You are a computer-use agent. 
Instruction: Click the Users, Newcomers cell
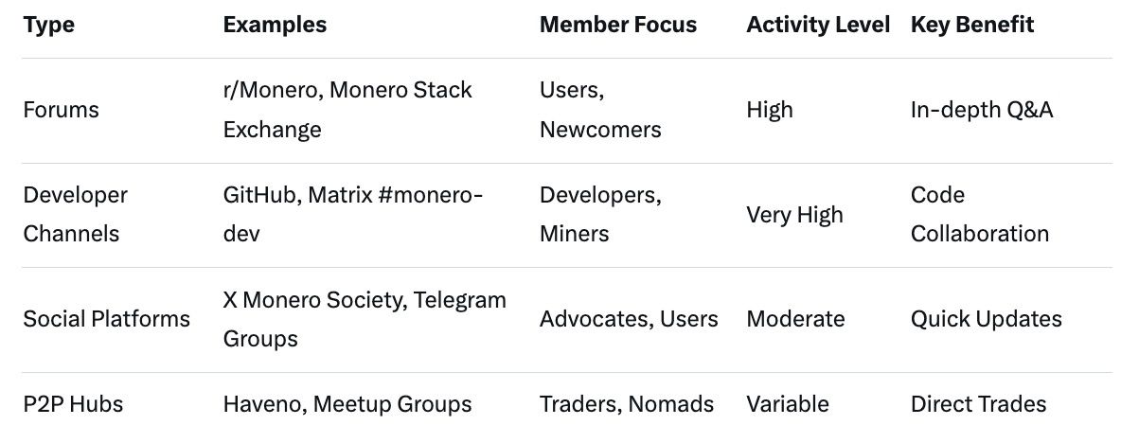[x=598, y=110]
